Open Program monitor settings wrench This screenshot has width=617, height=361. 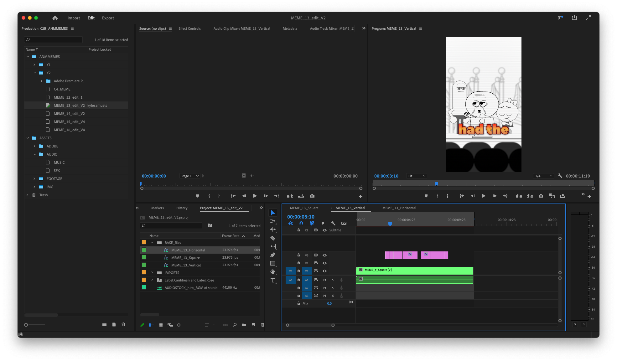click(560, 176)
